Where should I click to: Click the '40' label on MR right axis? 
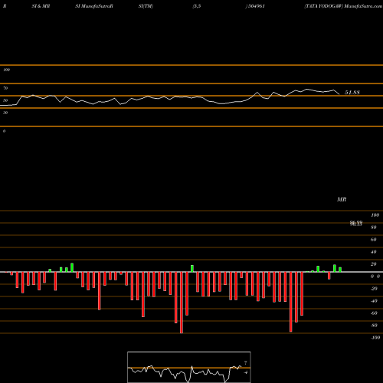pos(374,252)
